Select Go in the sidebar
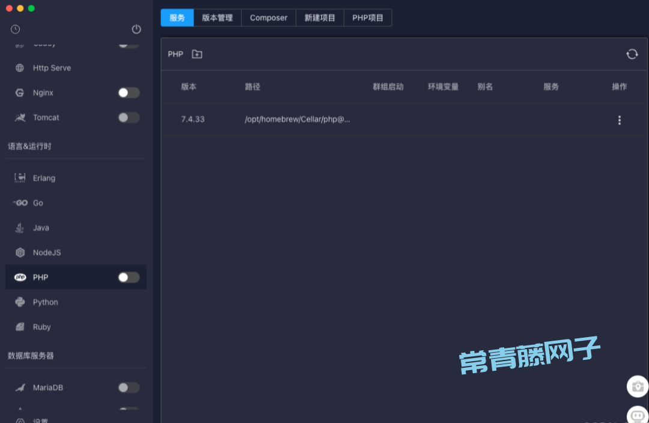Viewport: 649px width, 423px height. click(38, 202)
